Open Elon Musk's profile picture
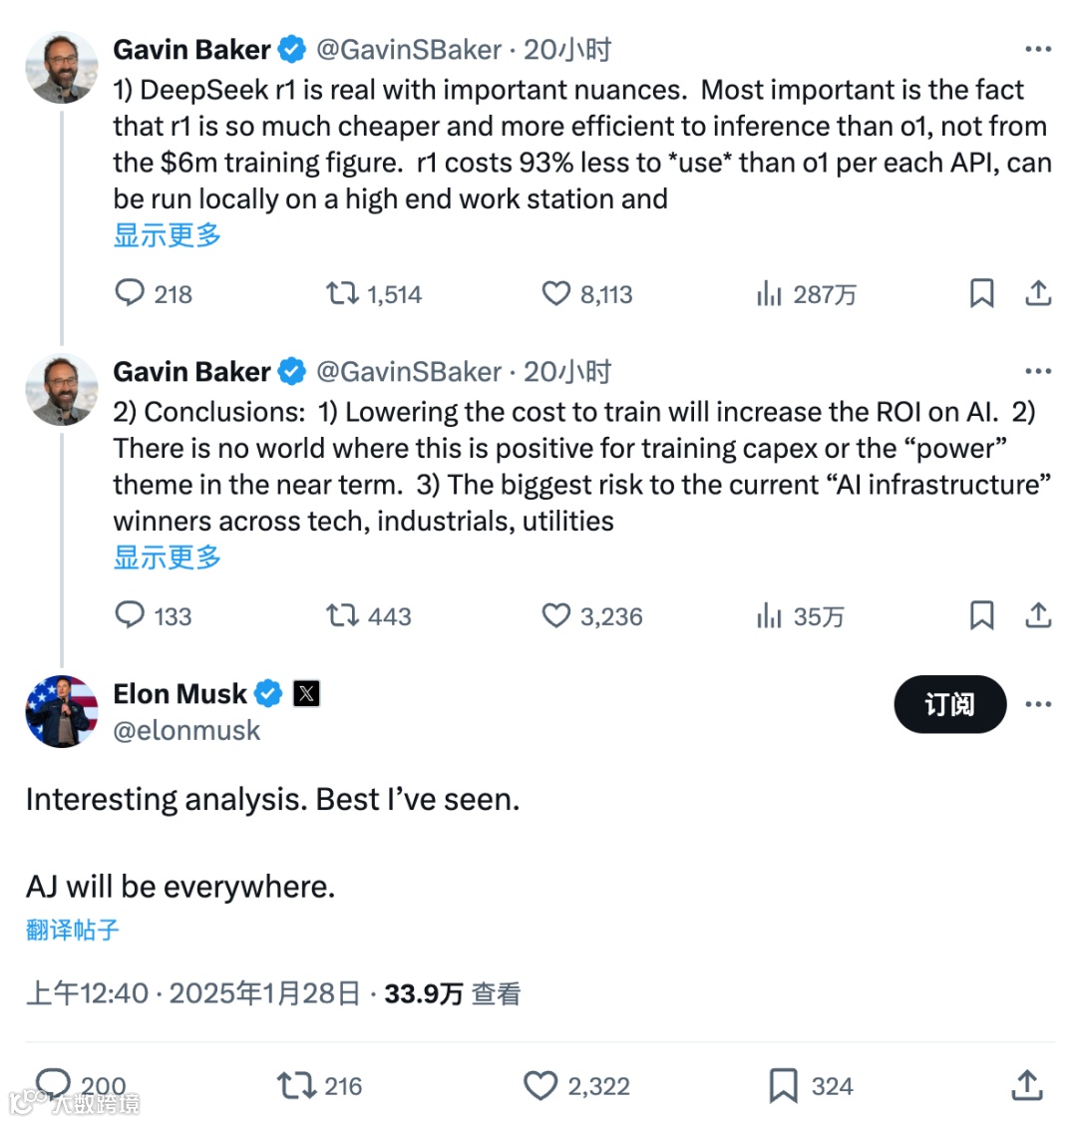Viewport: 1077px width, 1123px height. [x=62, y=711]
